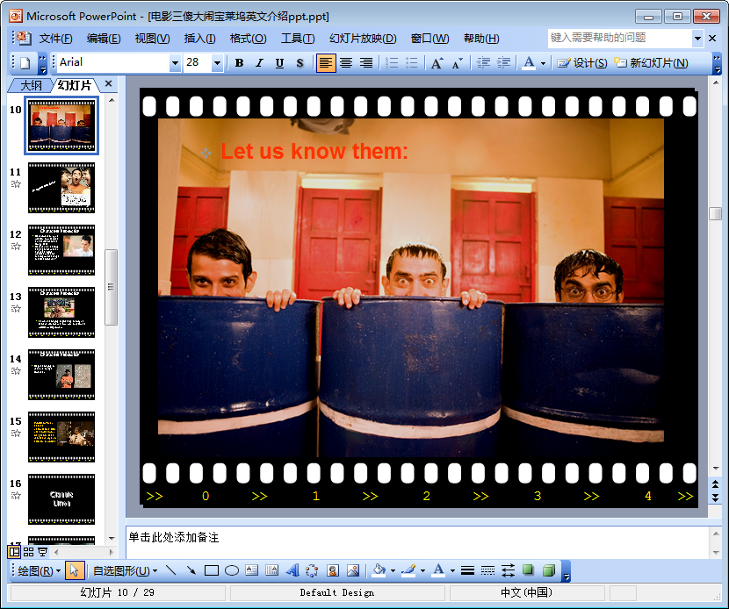Increase font size with the large A icon

[x=437, y=62]
